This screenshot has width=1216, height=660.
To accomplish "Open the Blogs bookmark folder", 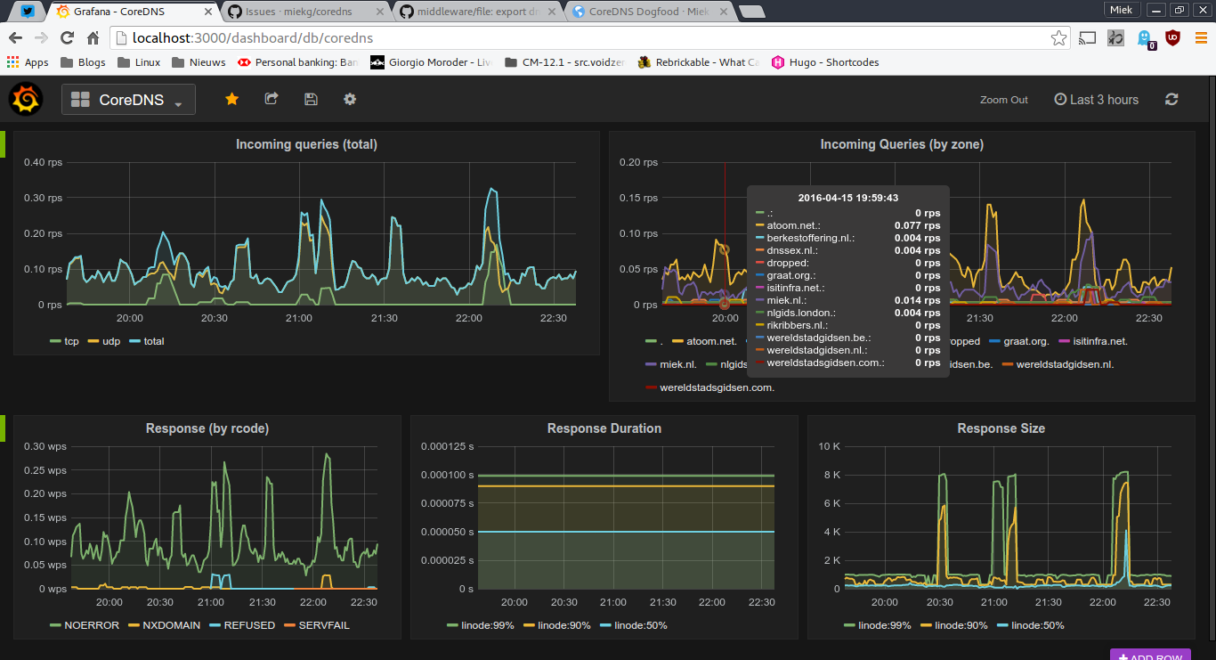I will pos(83,62).
